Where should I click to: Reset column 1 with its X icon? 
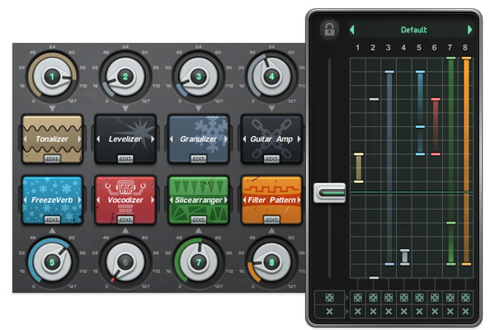click(x=358, y=311)
